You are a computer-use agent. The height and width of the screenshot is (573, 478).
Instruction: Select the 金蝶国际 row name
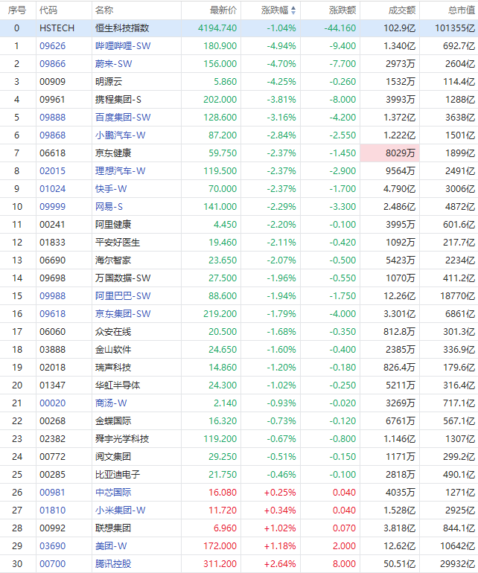pos(113,421)
